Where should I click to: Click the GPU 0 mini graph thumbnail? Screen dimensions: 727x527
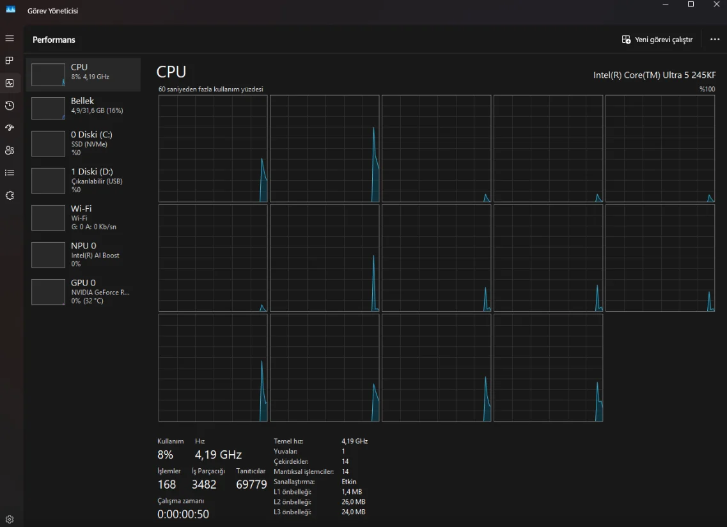[48, 292]
